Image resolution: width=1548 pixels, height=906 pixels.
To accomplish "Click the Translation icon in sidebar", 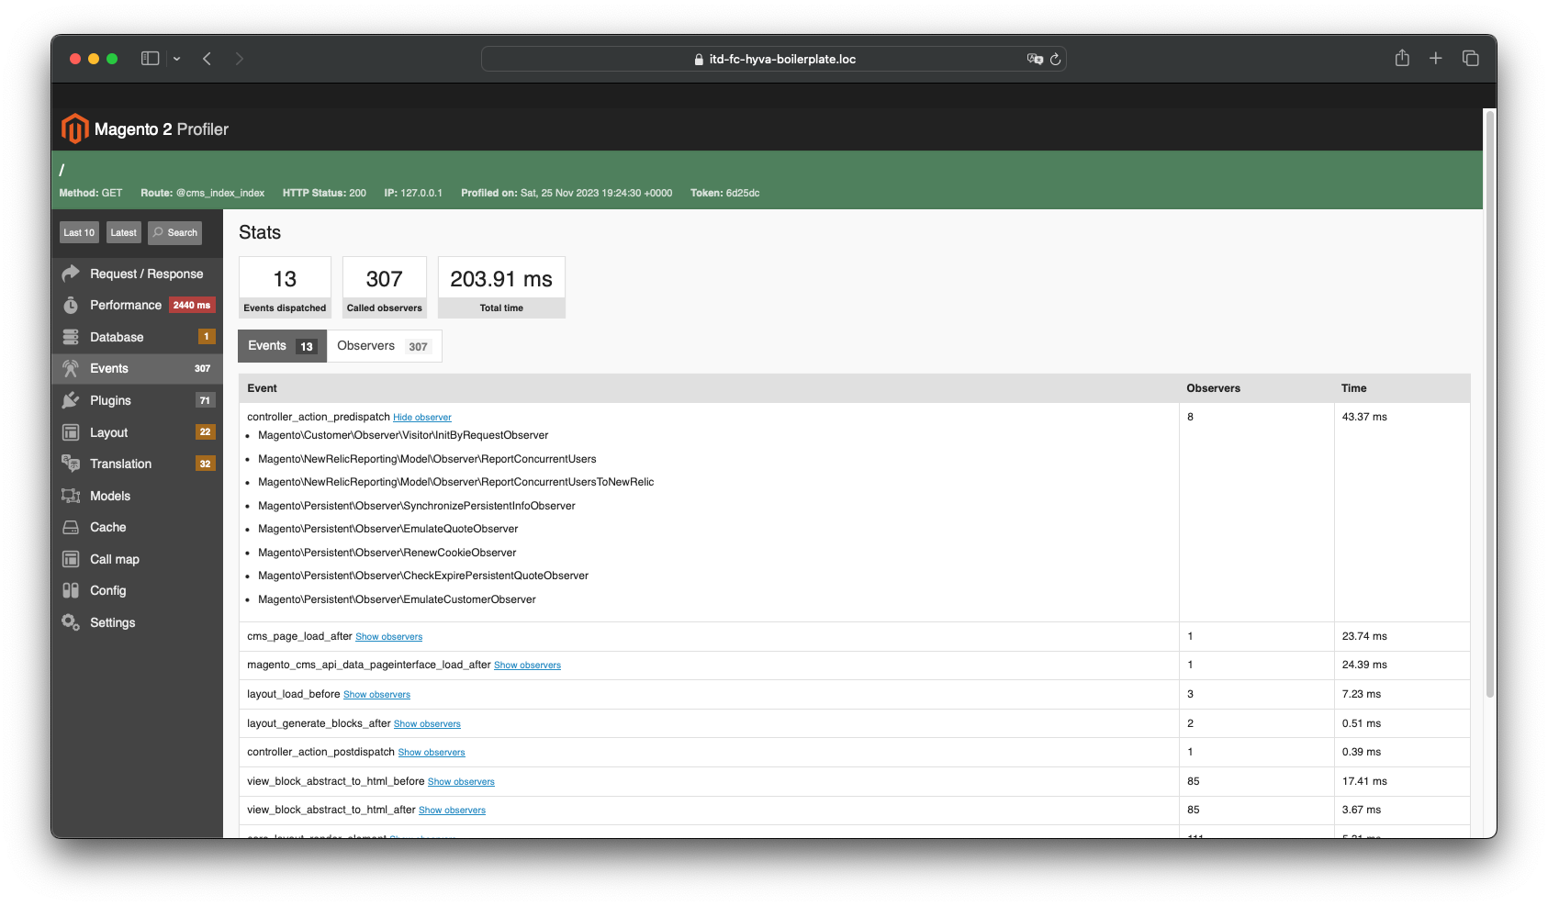I will [71, 464].
